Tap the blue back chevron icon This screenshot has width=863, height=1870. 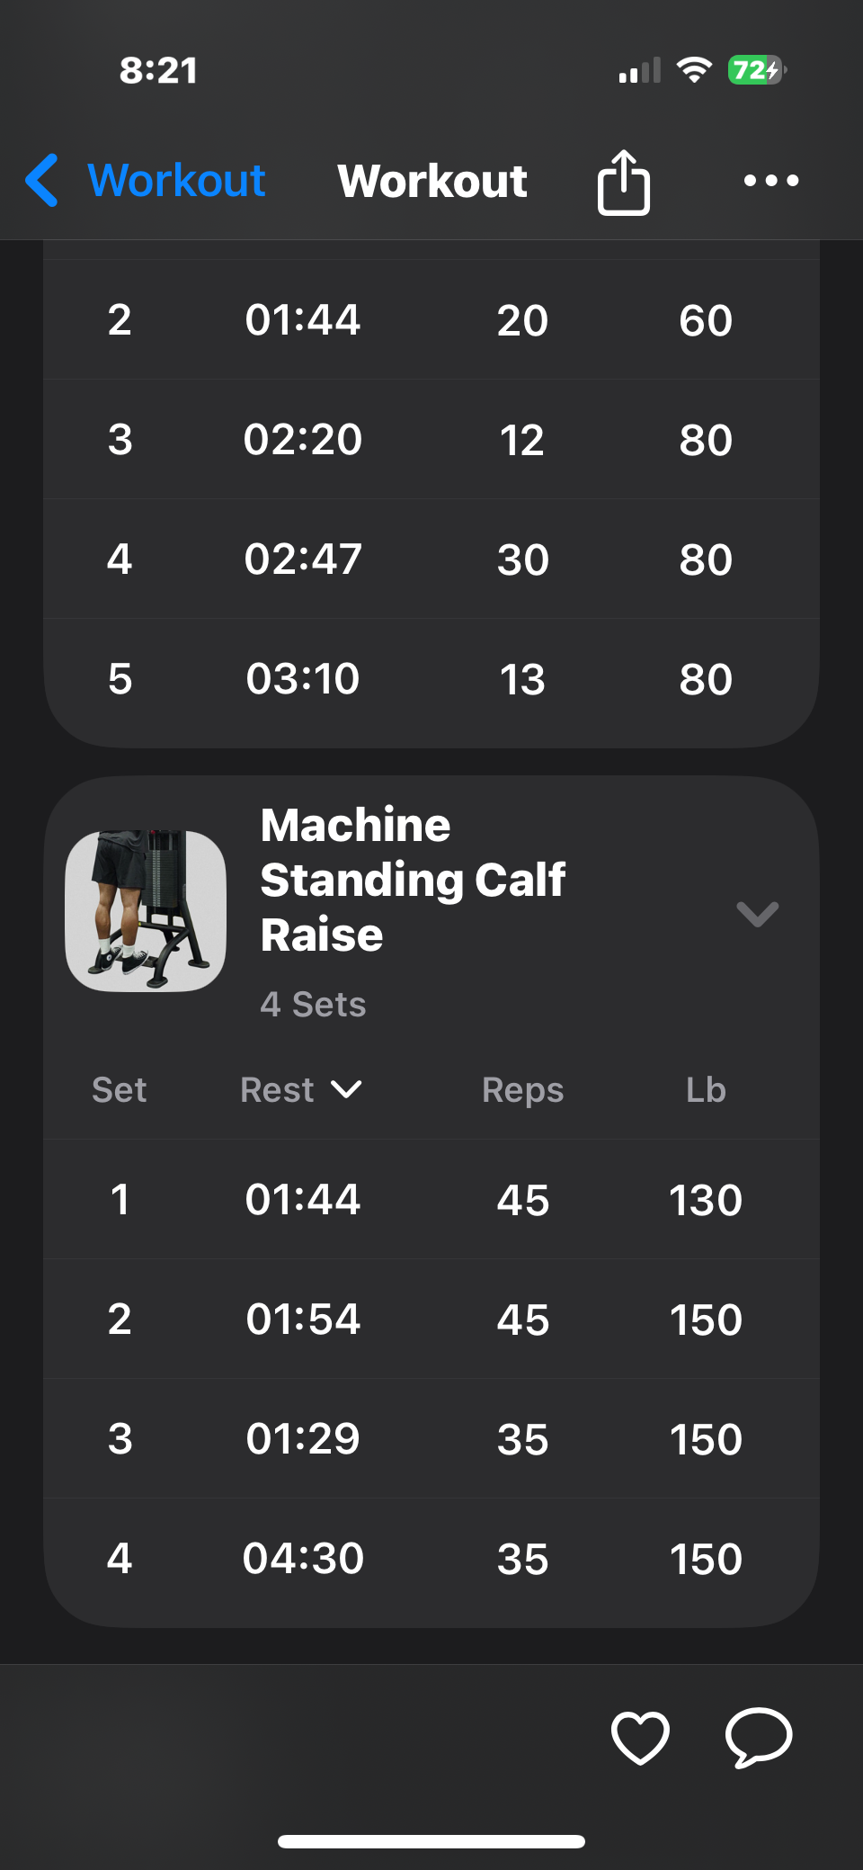click(x=43, y=180)
